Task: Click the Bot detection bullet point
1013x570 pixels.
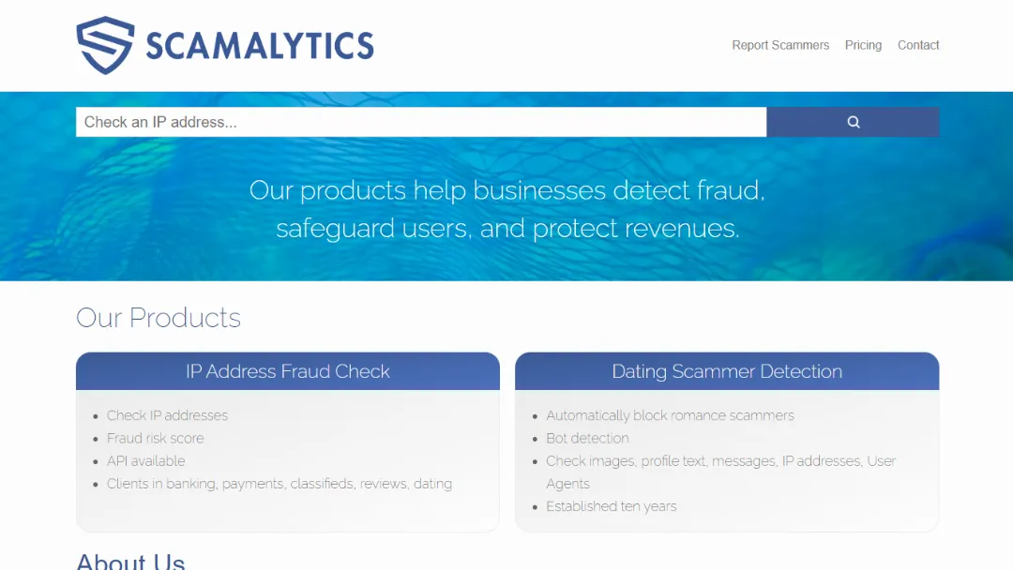Action: click(587, 438)
